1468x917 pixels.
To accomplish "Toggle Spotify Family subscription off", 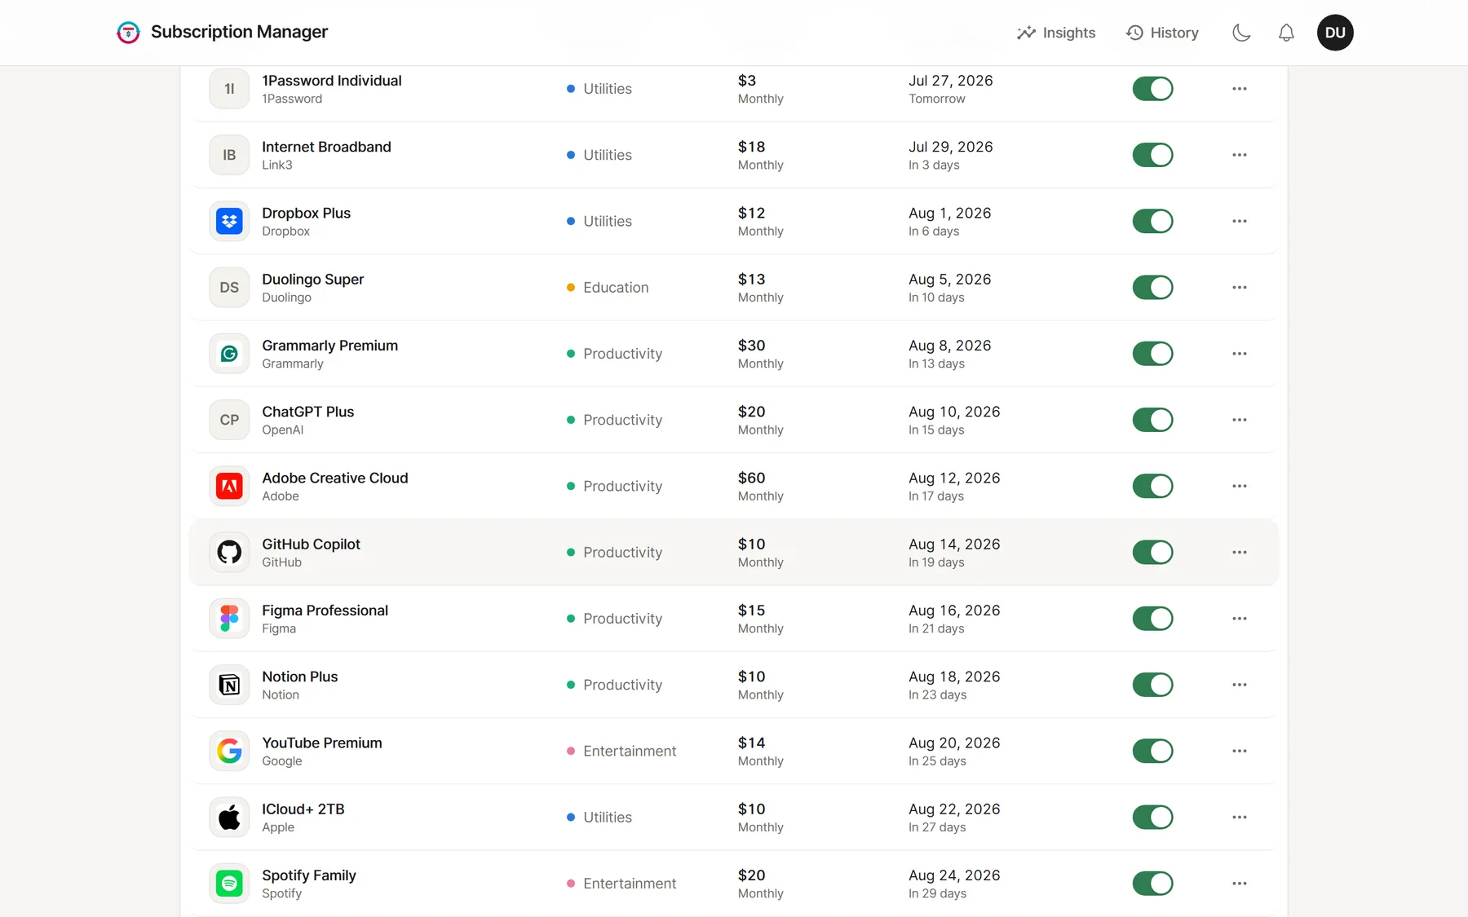I will tap(1152, 884).
